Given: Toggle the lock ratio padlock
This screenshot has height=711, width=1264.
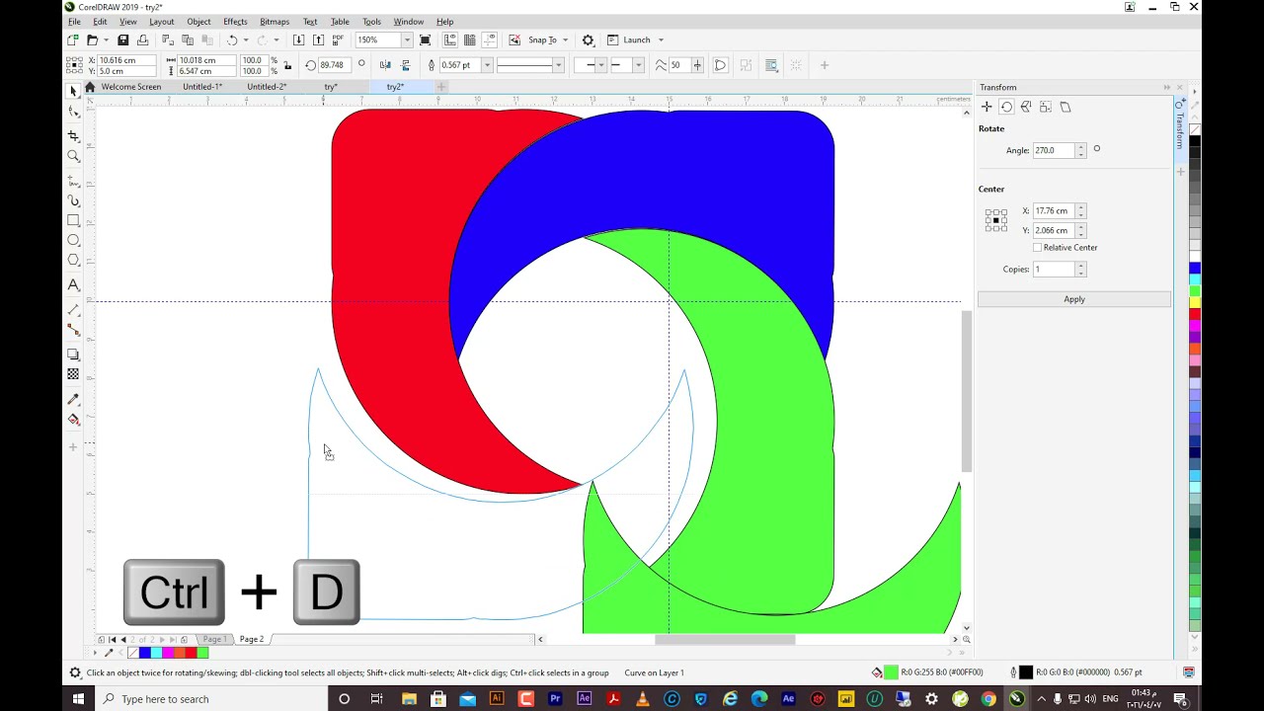Looking at the screenshot, I should (287, 65).
